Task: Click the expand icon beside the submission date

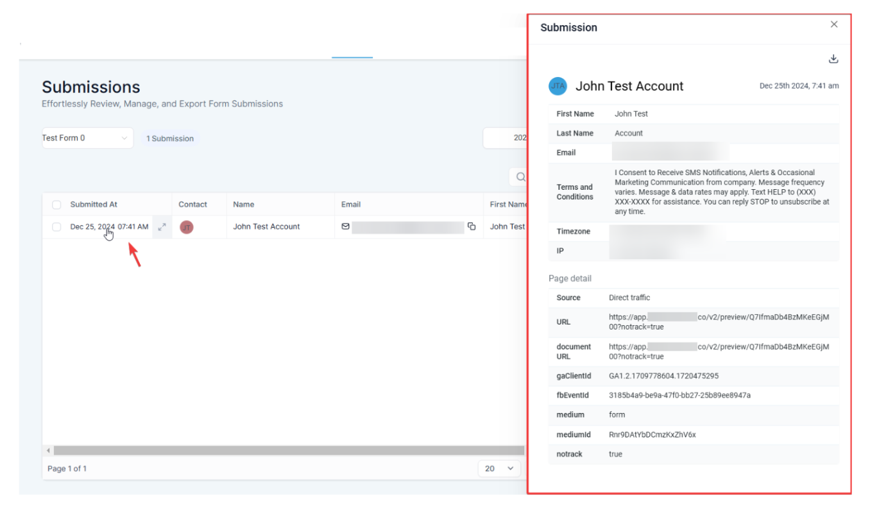Action: (162, 226)
